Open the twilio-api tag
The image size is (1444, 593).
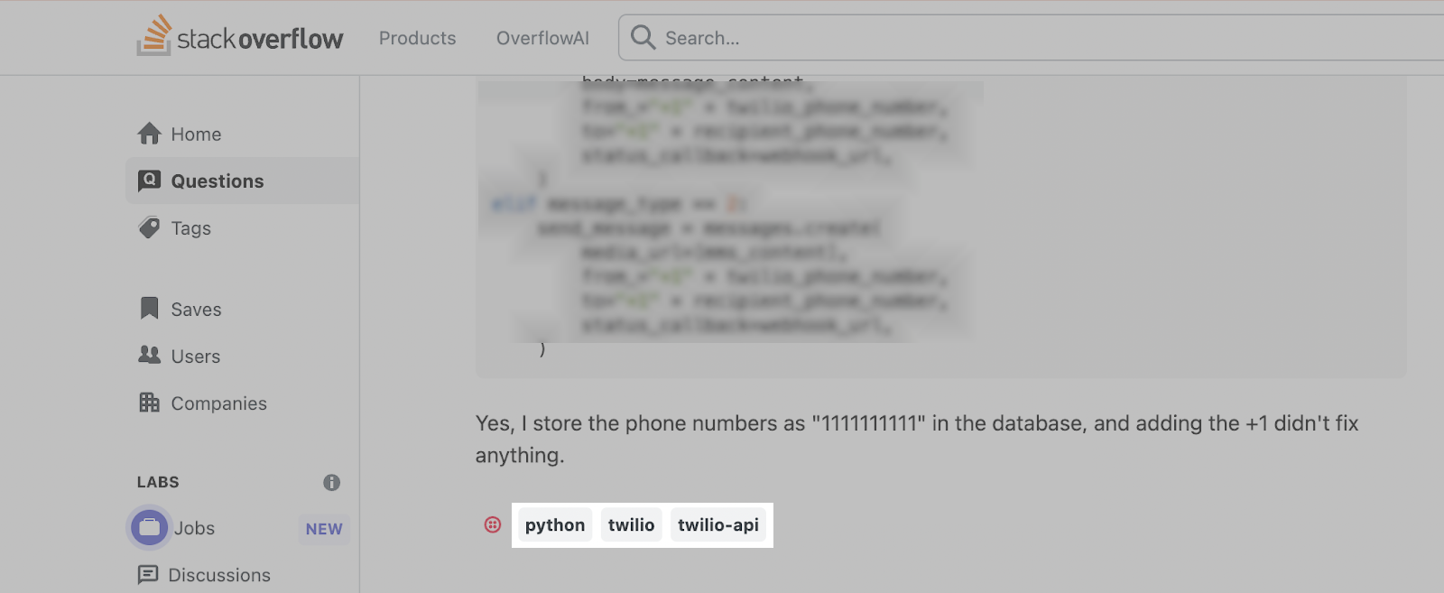[718, 524]
